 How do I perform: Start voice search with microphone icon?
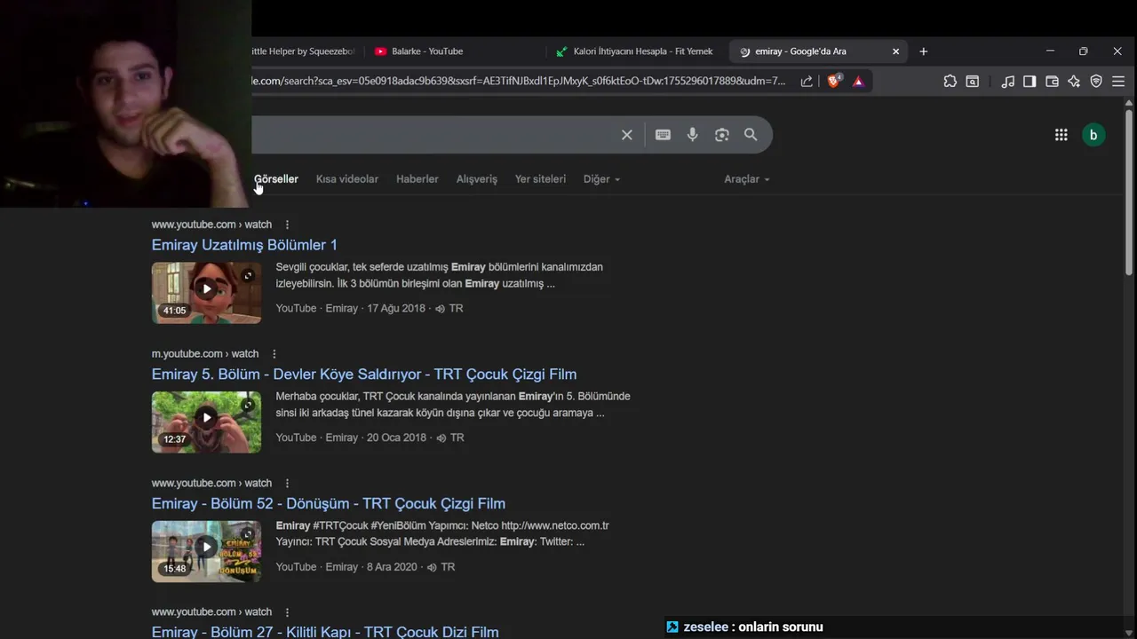pos(692,135)
